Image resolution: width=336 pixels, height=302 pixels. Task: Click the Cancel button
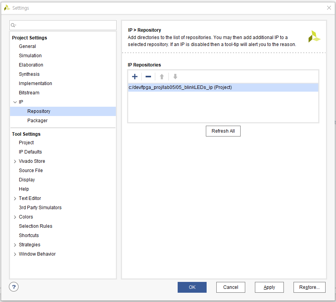coord(231,287)
